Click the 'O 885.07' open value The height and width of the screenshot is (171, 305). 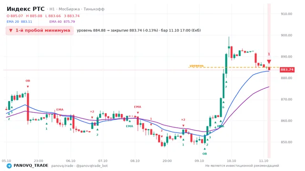click(x=15, y=16)
